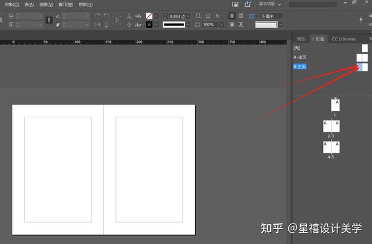Screen dimensions: 372x244
Task: Click the rotation angle icon
Action: [58, 16]
